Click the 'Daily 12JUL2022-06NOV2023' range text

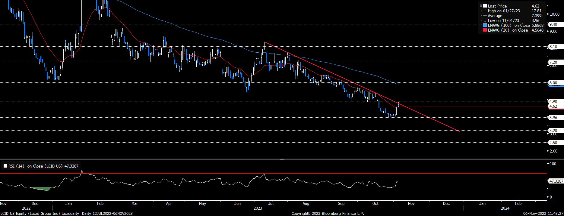tap(107, 213)
